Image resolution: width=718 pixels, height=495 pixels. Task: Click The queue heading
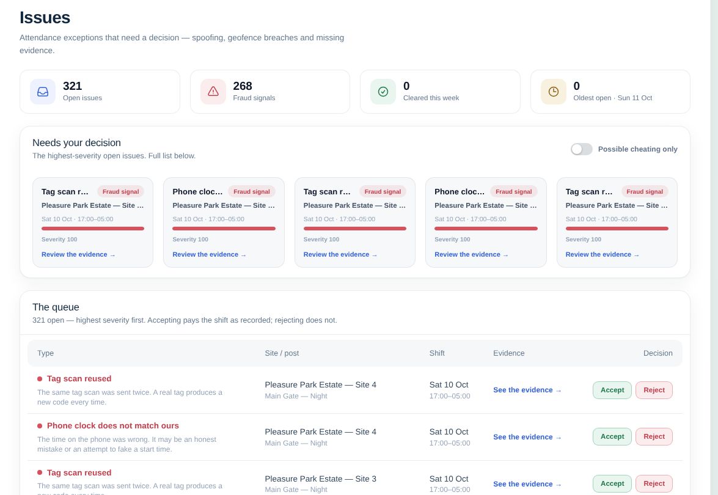coord(56,307)
